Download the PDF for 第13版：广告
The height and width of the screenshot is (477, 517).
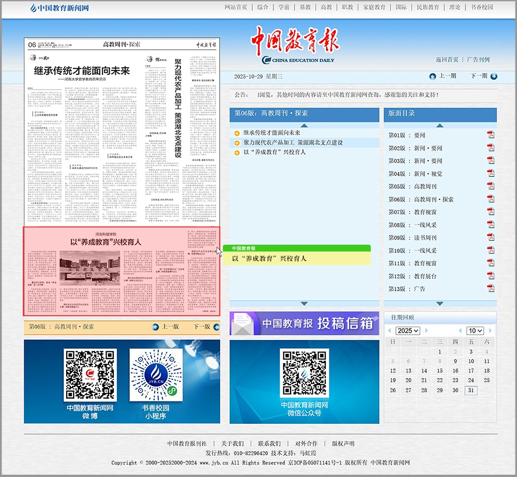click(490, 288)
